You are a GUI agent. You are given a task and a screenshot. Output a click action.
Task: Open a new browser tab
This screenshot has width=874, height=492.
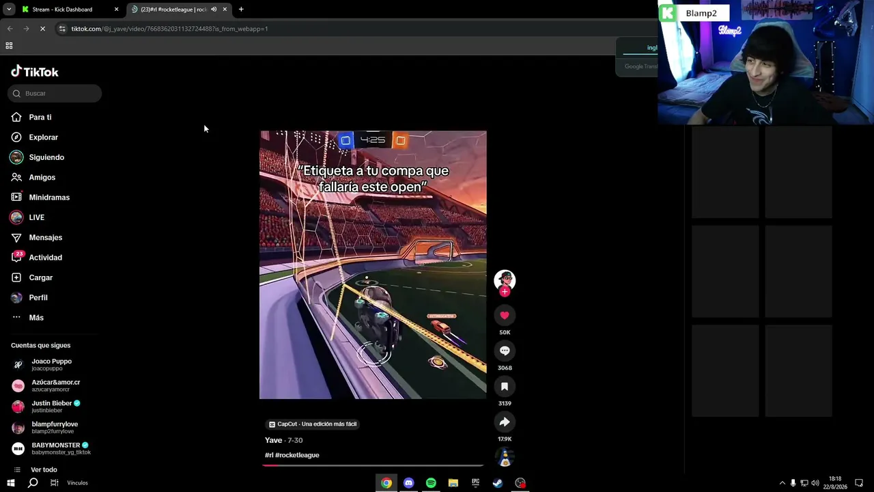tap(241, 10)
